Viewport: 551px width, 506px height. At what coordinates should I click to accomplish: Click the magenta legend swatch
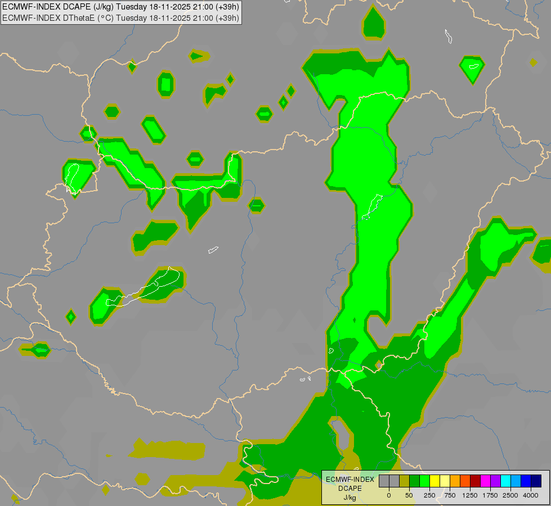click(486, 481)
